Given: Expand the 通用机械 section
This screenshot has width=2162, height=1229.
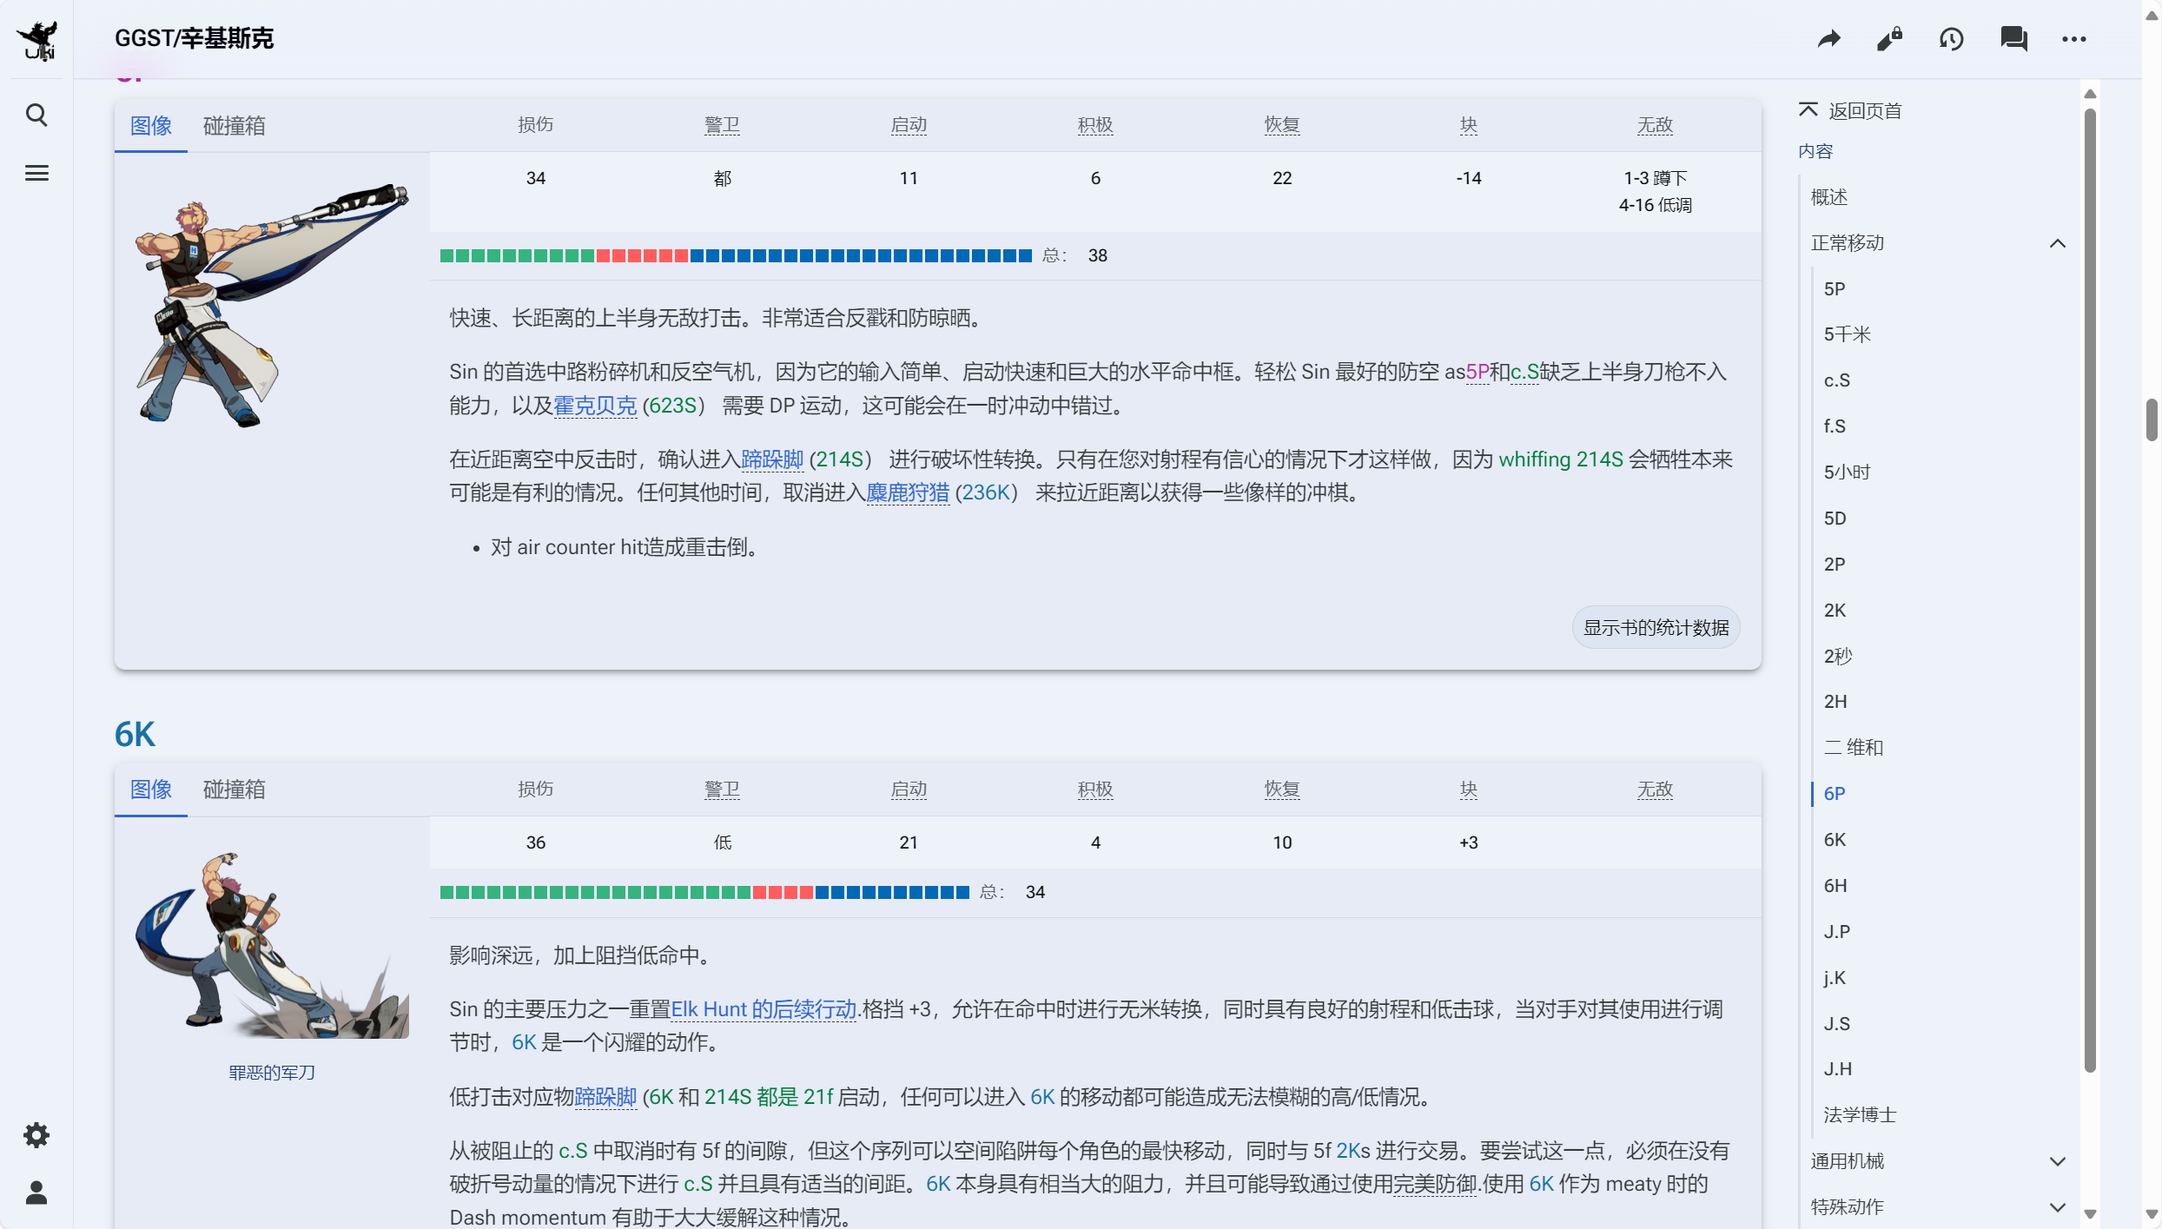Looking at the screenshot, I should click(x=2058, y=1161).
